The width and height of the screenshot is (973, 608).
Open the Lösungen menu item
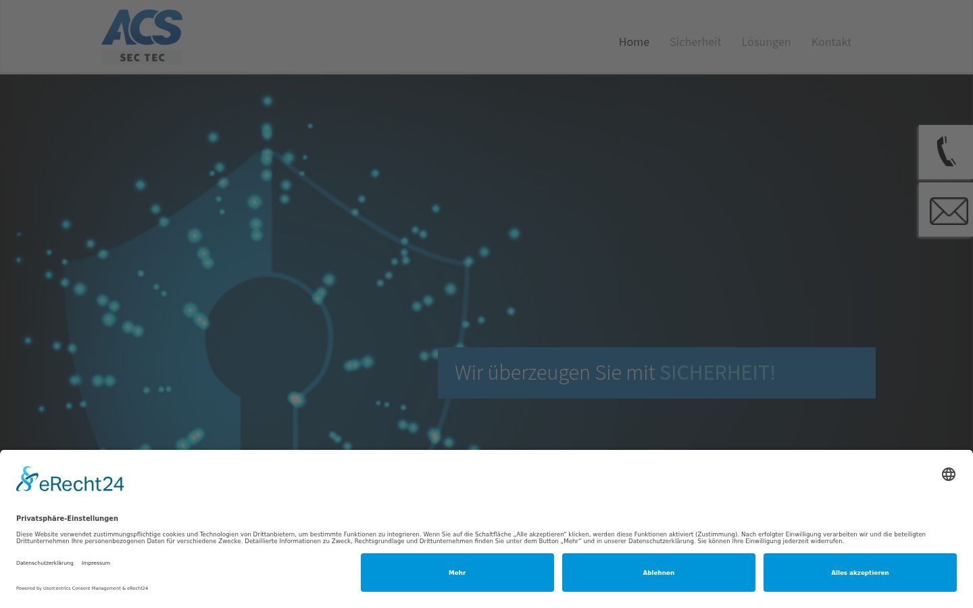coord(766,42)
